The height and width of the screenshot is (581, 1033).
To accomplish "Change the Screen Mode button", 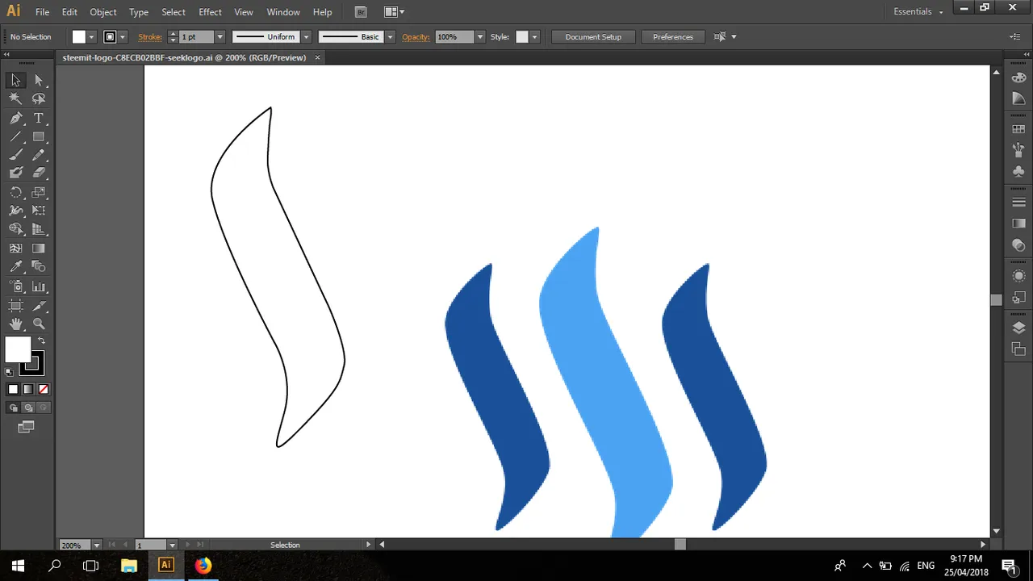I will tap(27, 427).
